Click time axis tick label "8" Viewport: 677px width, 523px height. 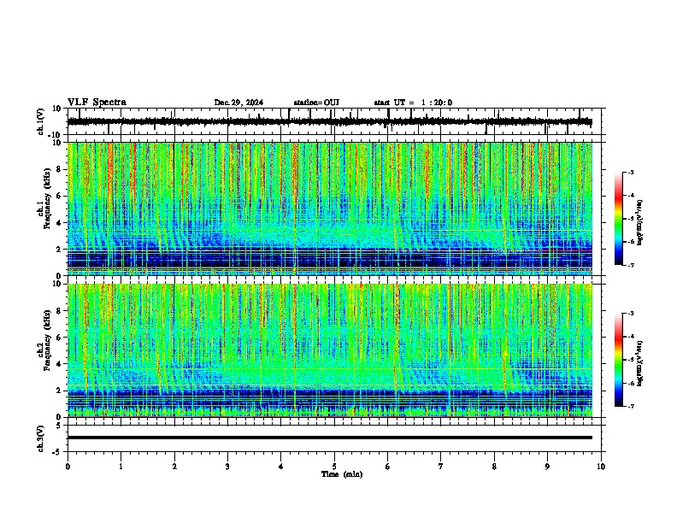[494, 467]
